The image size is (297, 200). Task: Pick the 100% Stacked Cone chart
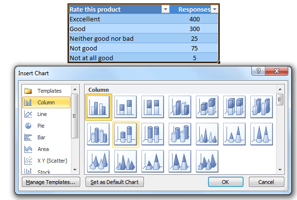click(x=262, y=134)
